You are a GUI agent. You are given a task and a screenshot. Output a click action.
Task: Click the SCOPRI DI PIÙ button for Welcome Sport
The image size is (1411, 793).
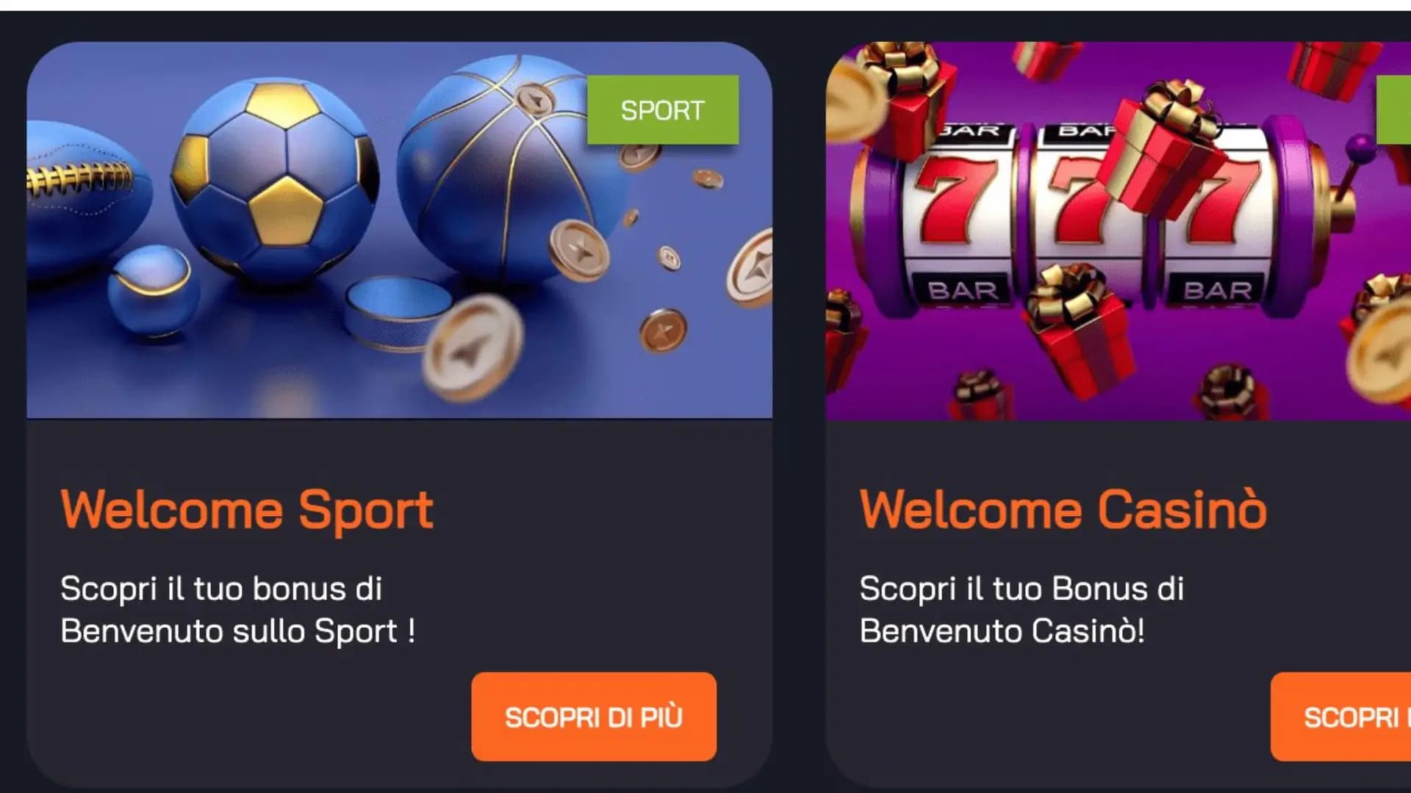coord(594,717)
